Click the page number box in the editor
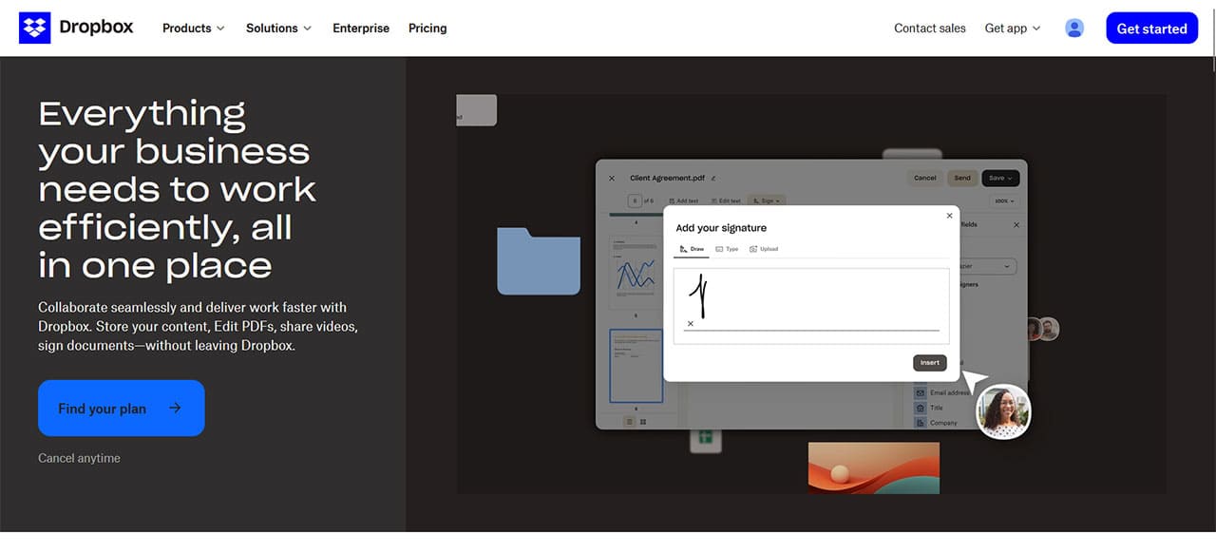 coord(635,200)
